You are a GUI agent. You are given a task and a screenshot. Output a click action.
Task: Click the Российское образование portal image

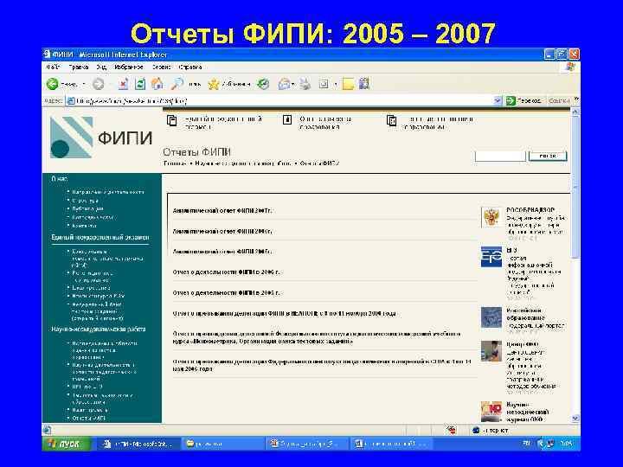click(x=491, y=317)
